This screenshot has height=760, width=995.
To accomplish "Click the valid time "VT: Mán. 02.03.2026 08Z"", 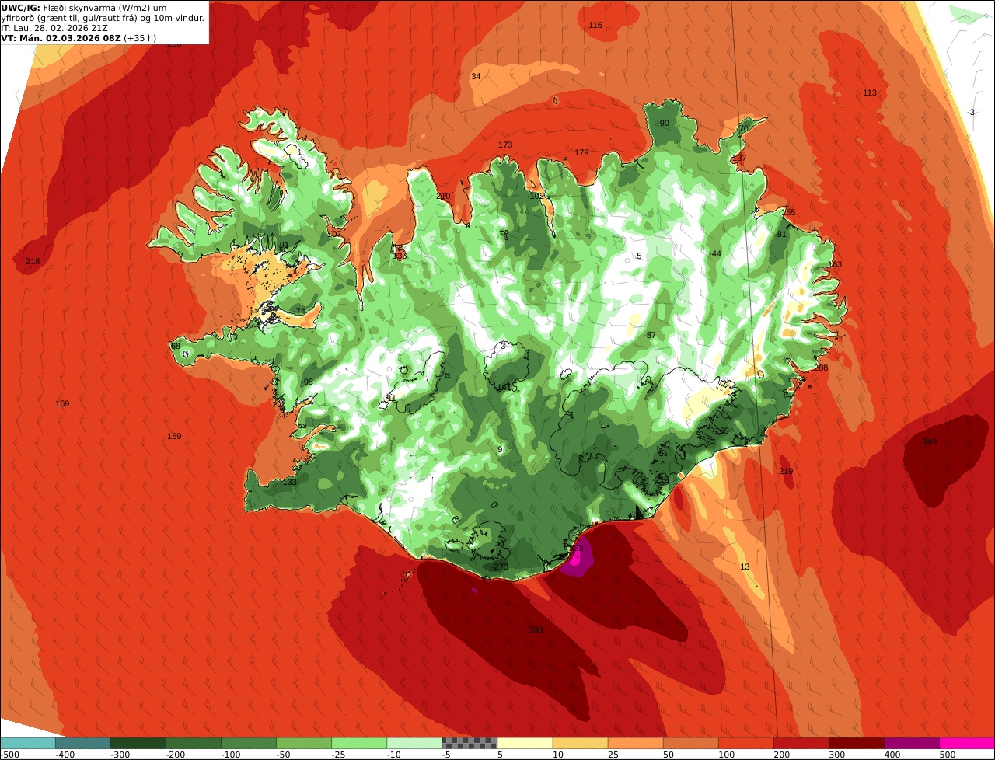I will click(x=61, y=37).
